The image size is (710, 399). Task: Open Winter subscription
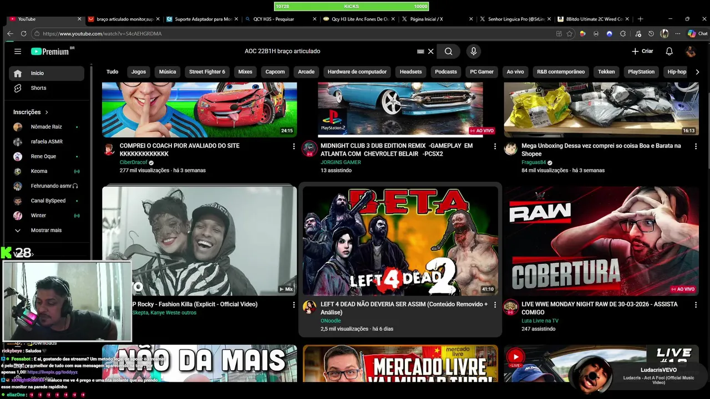click(47, 216)
